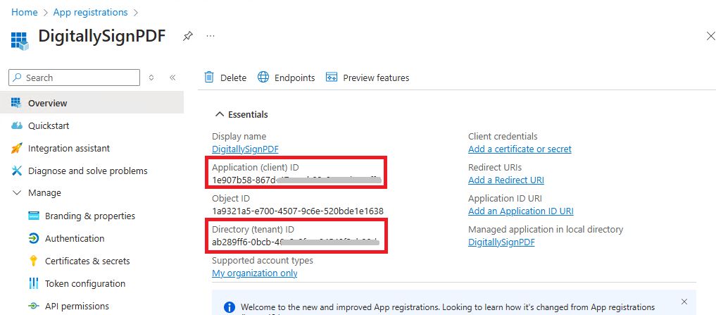The width and height of the screenshot is (716, 315).
Task: Click Add a certificate or secret
Action: (520, 149)
